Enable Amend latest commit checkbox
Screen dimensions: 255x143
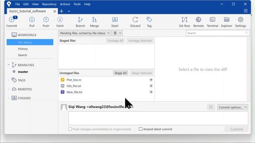coord(140,129)
